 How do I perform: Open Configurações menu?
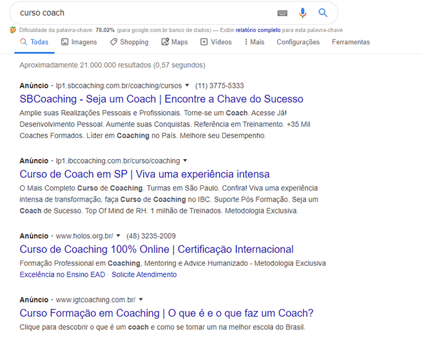[x=298, y=42]
